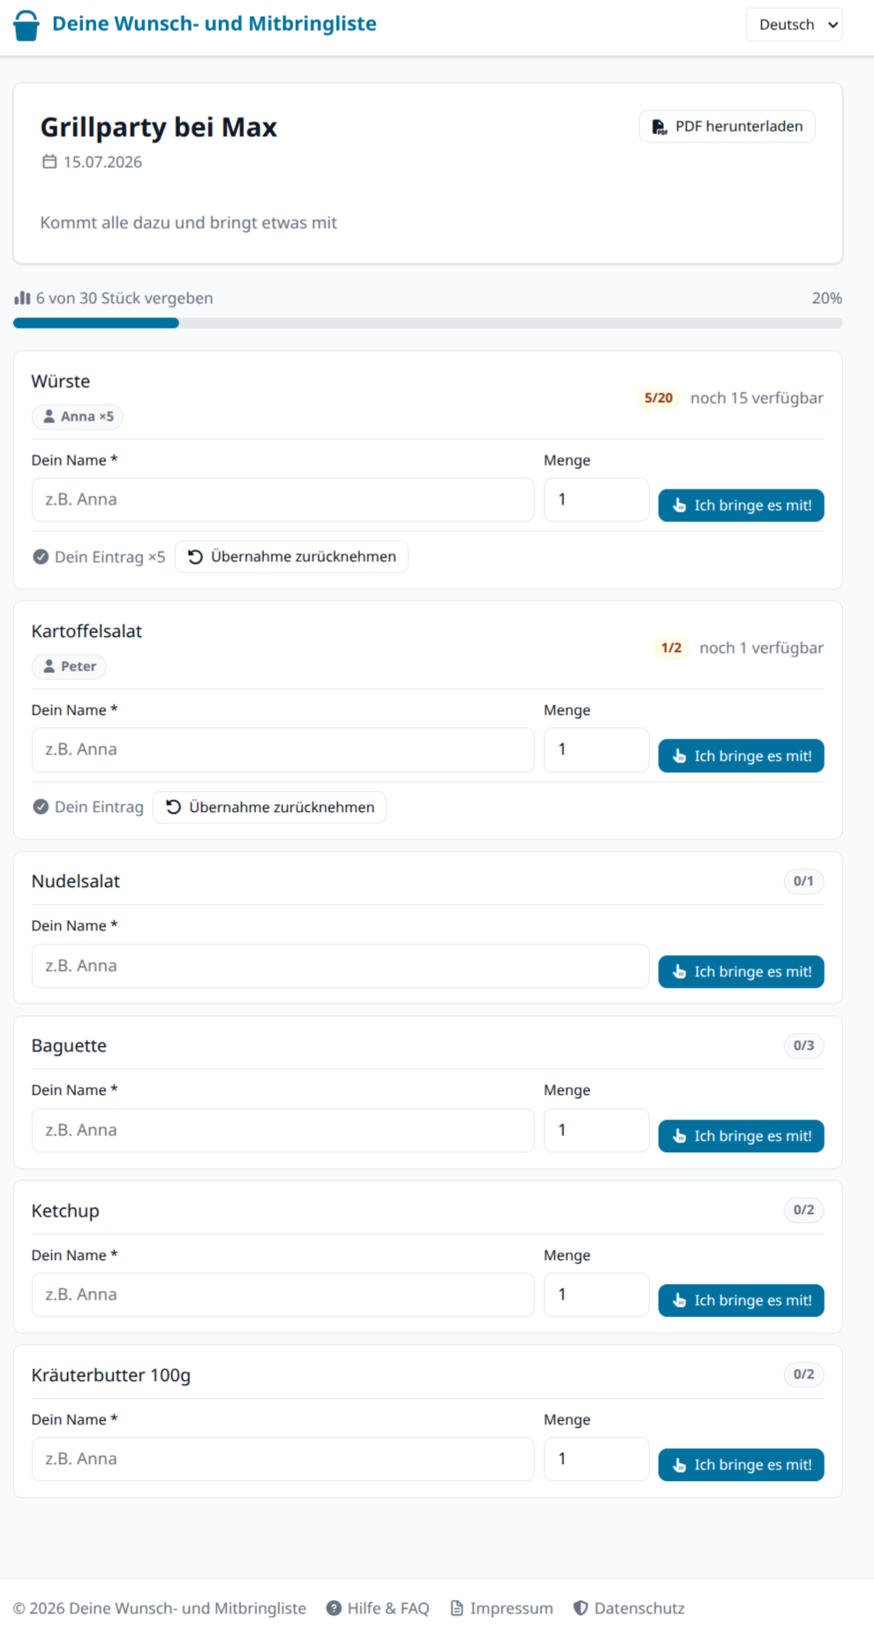The image size is (874, 1625).
Task: Click the basket logo icon in header
Action: (x=26, y=25)
